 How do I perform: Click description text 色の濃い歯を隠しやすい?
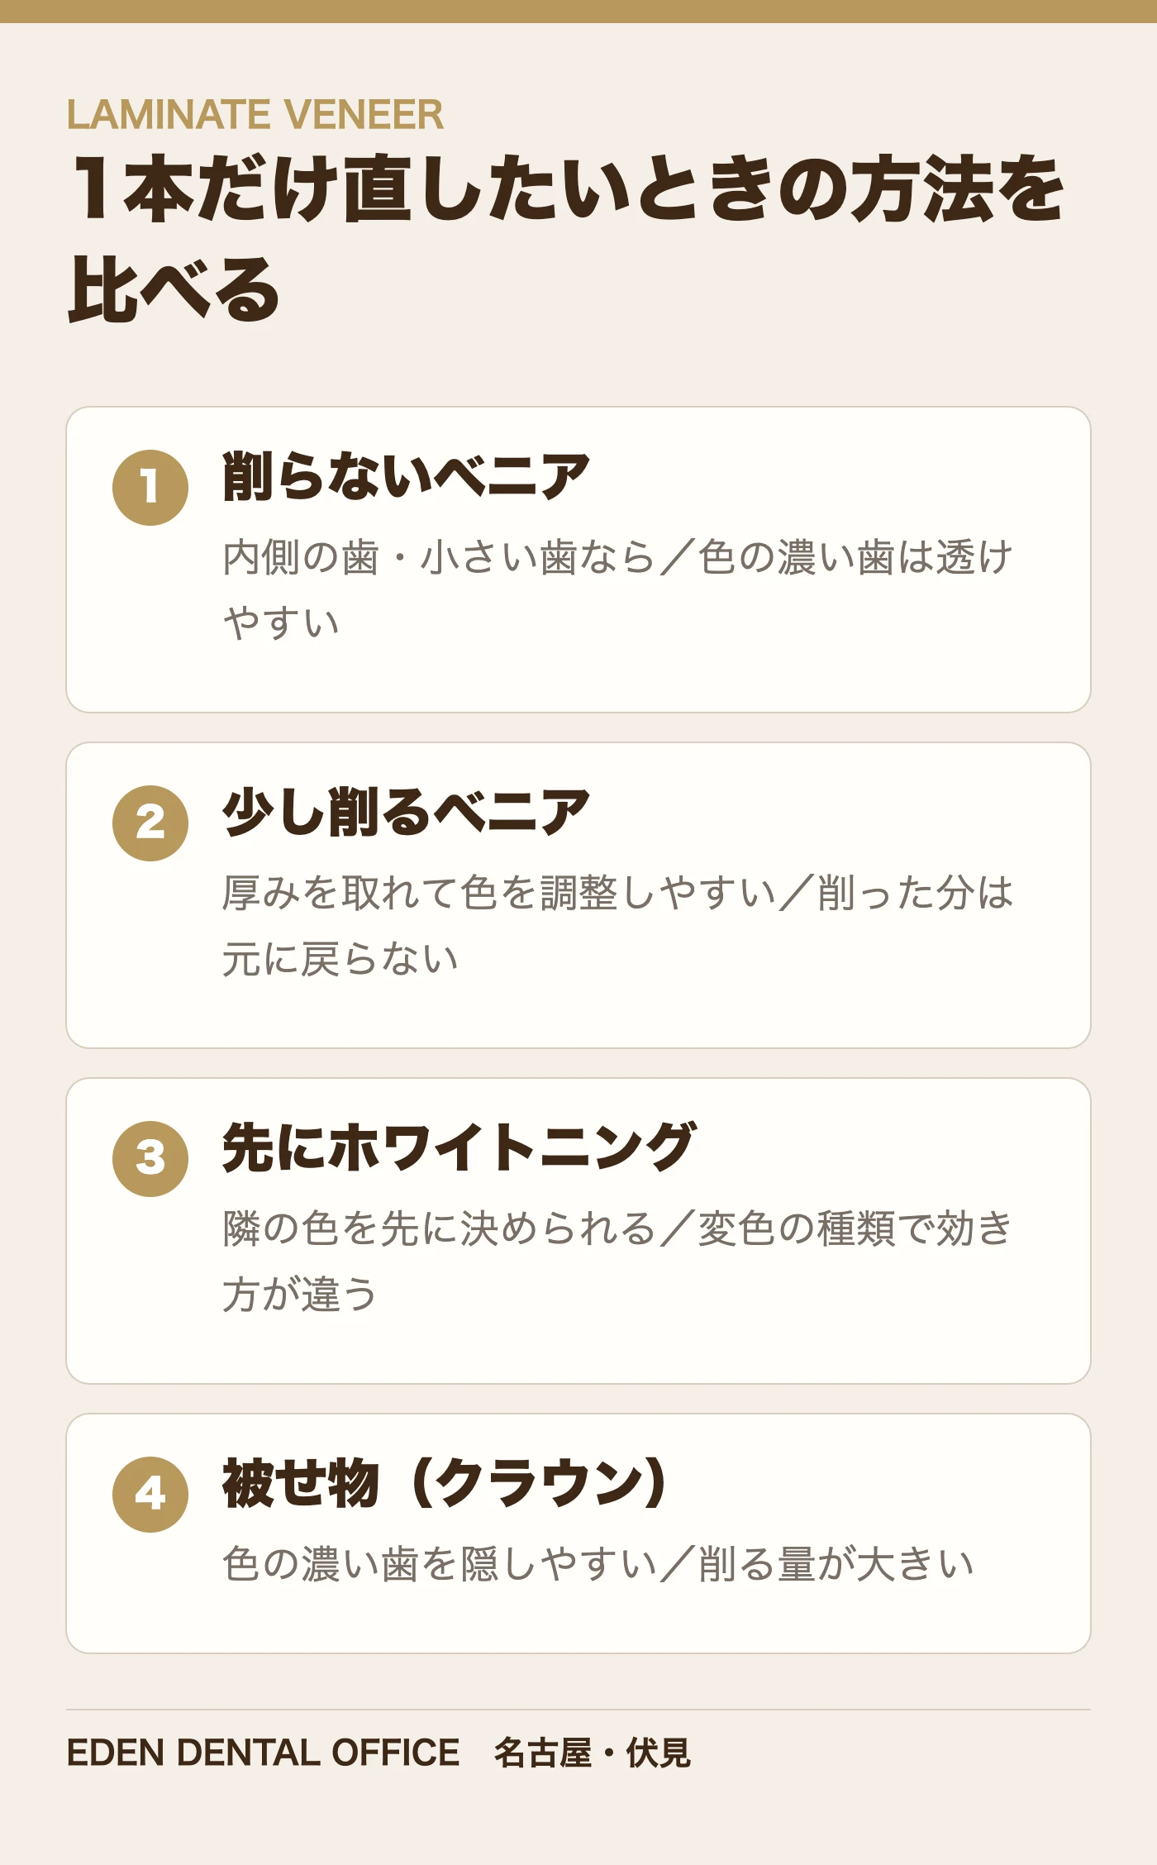tap(440, 1564)
